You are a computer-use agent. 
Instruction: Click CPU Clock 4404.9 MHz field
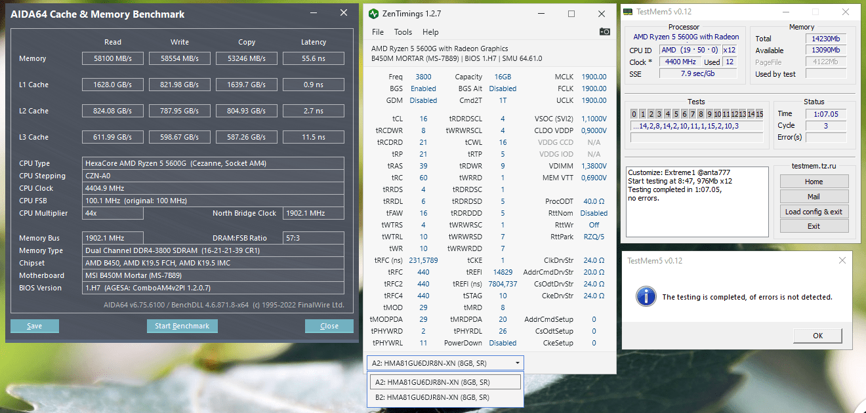pos(213,188)
